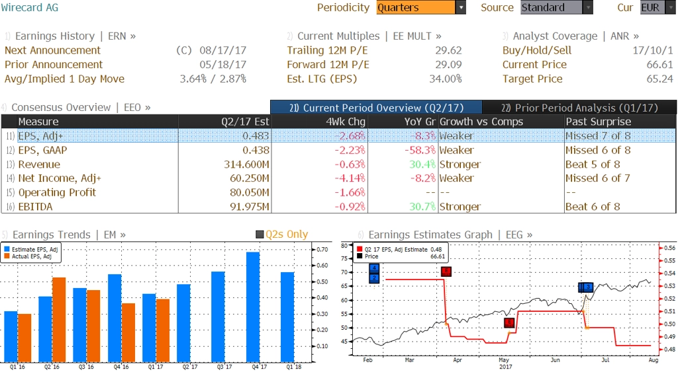
Task: Click the Revenue estimate 314.600M
Action: coord(246,165)
